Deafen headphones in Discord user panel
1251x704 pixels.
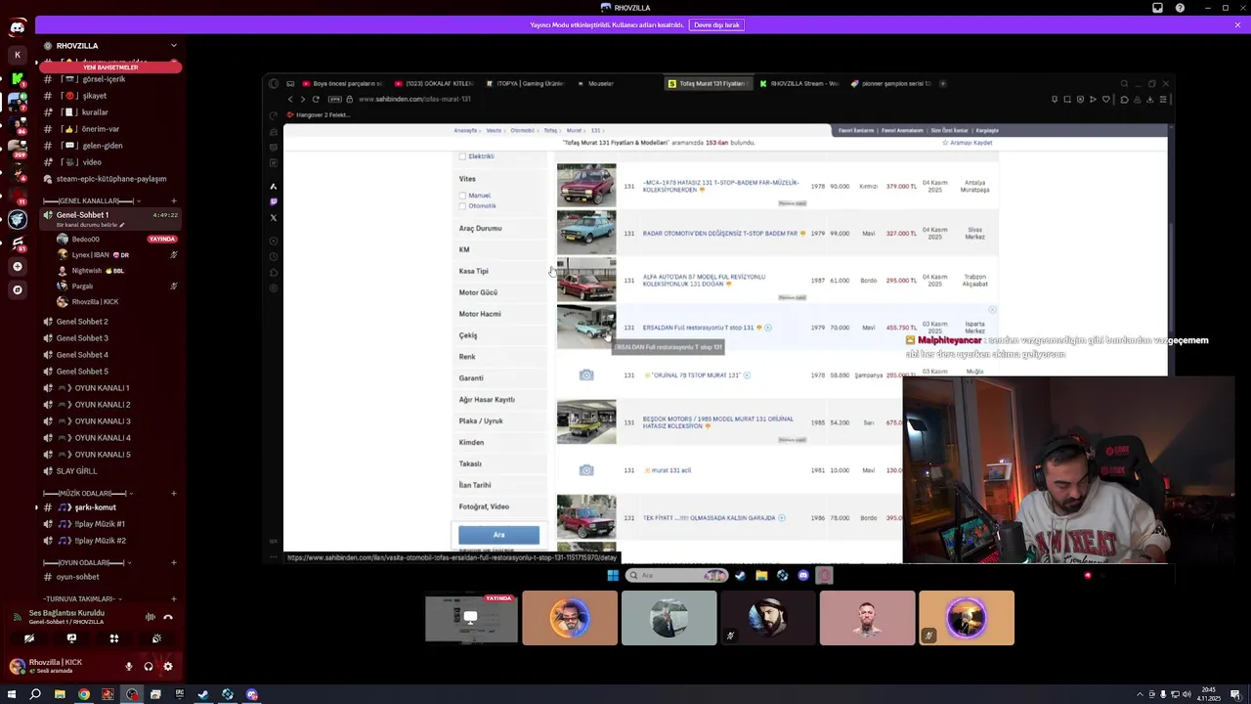[x=149, y=667]
